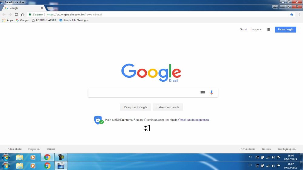The image size is (303, 170).
Task: Click the clapperboard icon in the taskbar
Action: coord(61,165)
